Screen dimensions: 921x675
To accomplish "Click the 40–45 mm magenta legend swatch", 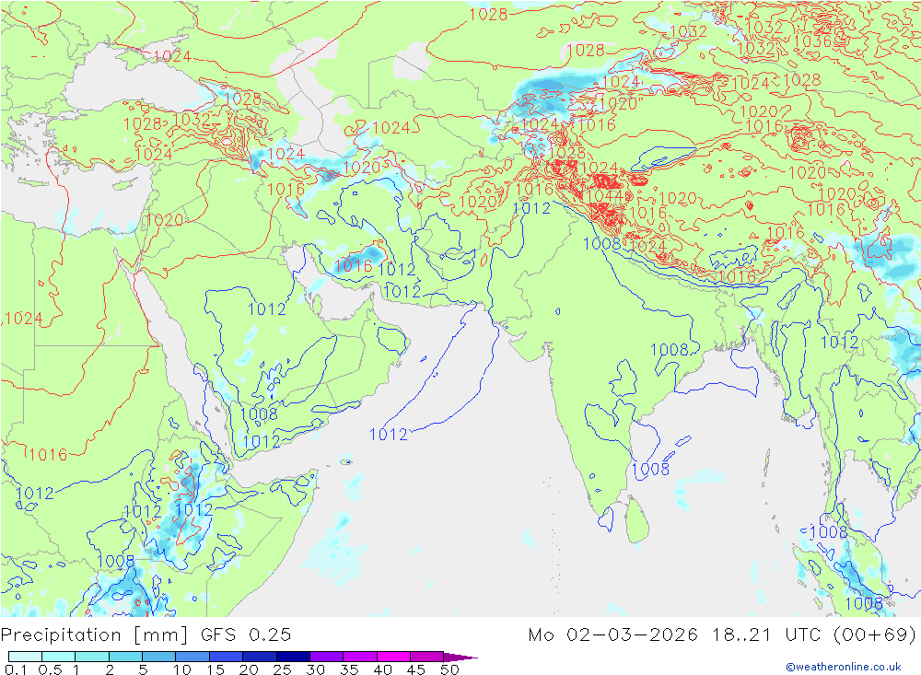I will click(393, 657).
